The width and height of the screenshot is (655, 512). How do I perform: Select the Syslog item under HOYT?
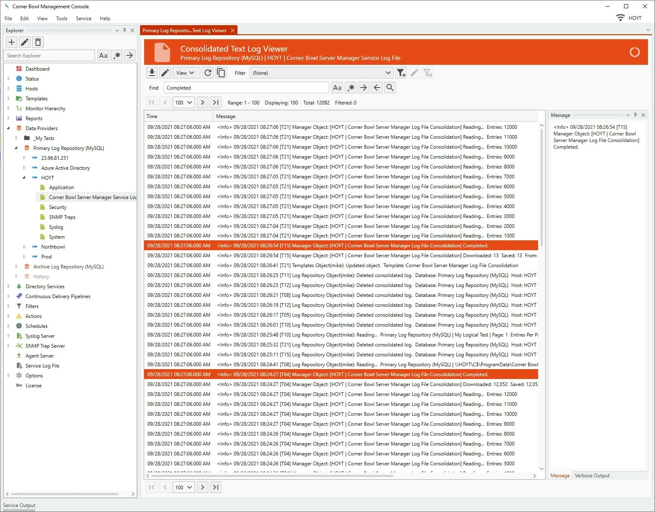tap(56, 227)
